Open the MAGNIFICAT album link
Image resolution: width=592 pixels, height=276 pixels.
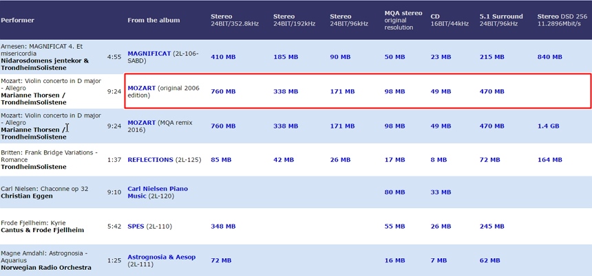[149, 54]
